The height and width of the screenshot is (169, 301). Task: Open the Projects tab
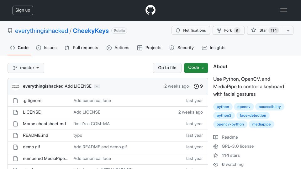click(x=149, y=48)
